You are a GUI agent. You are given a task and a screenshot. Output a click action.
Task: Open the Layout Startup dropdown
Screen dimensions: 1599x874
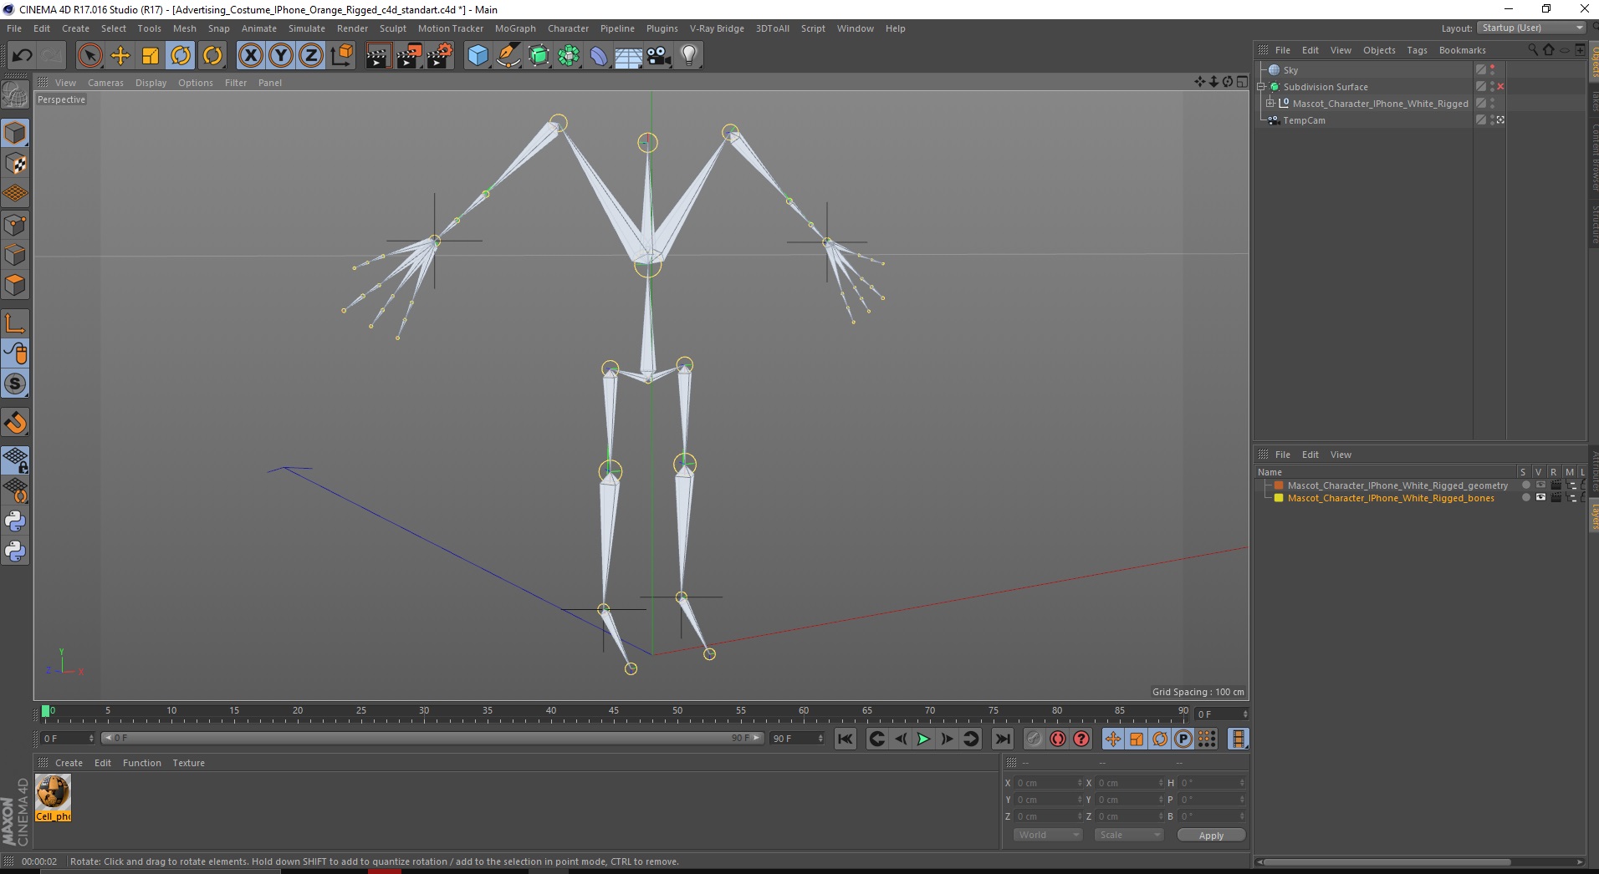click(x=1530, y=28)
